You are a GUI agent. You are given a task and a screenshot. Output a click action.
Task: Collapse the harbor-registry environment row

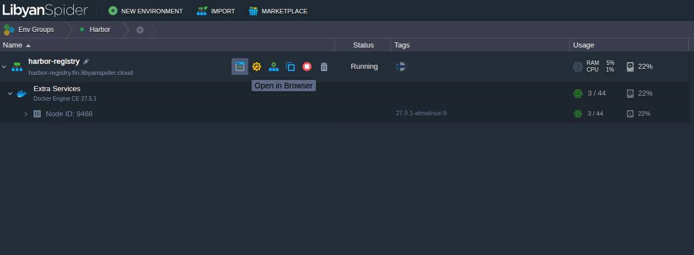pyautogui.click(x=4, y=67)
